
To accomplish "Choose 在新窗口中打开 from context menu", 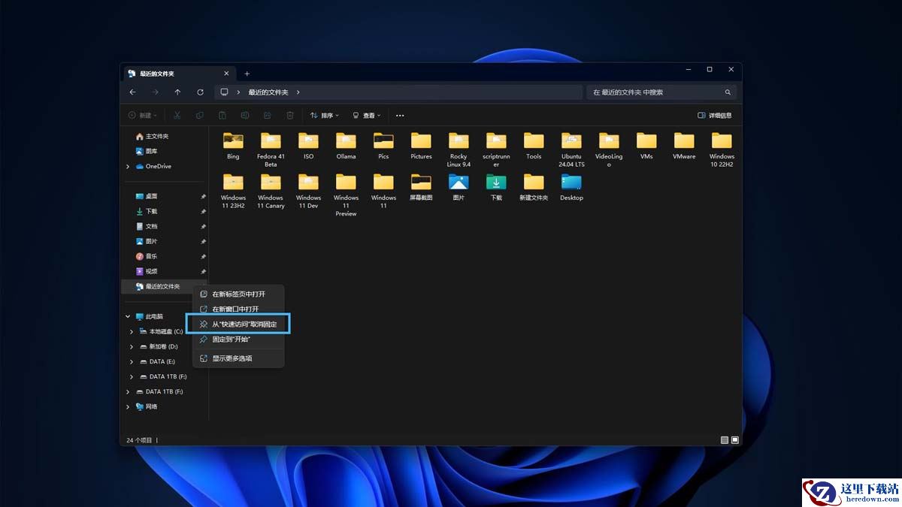I will click(x=238, y=309).
